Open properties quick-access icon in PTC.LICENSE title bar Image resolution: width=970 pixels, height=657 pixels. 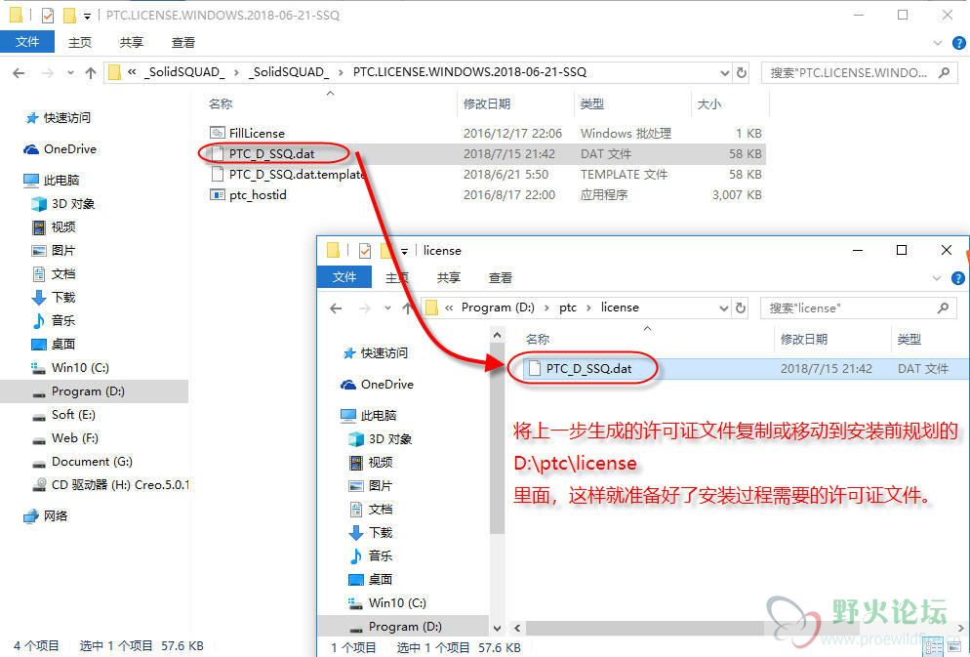point(48,15)
